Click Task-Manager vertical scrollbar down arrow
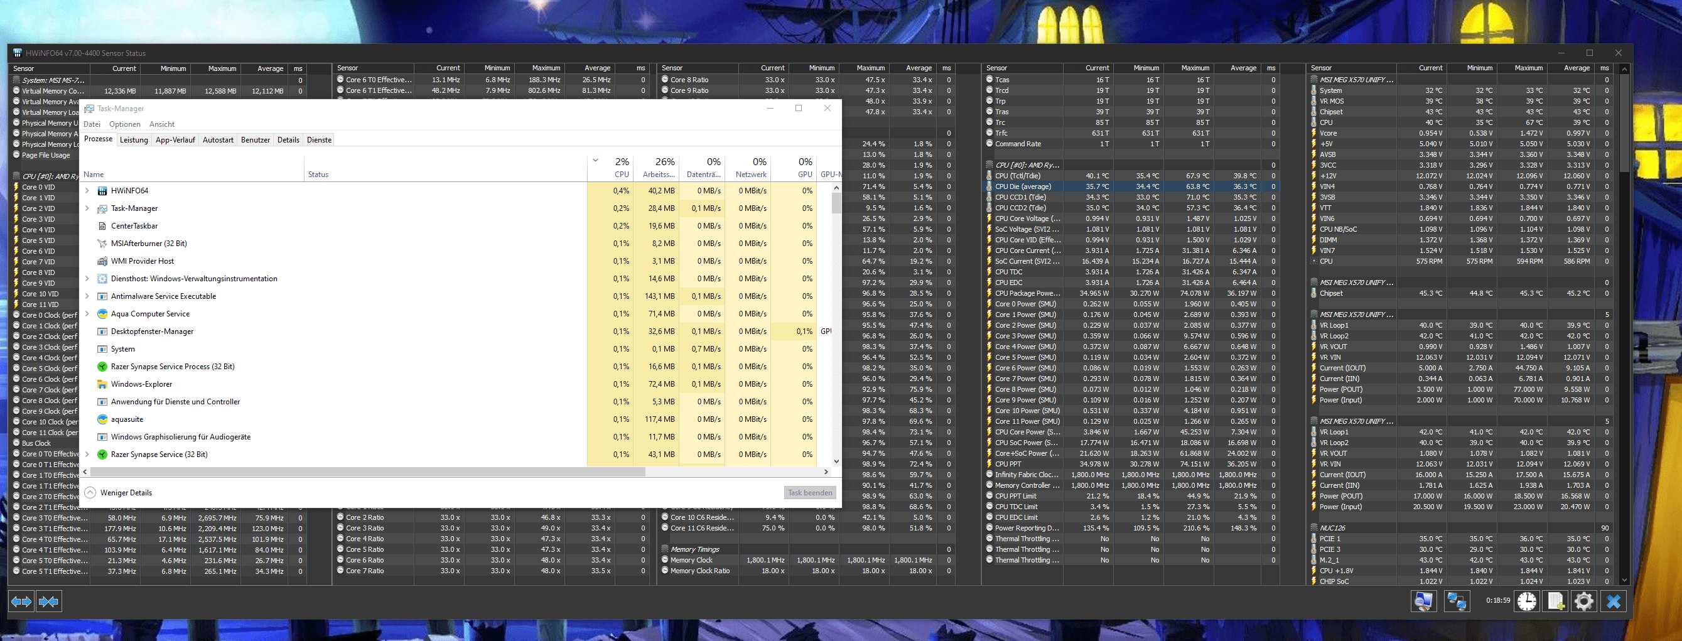 tap(836, 461)
